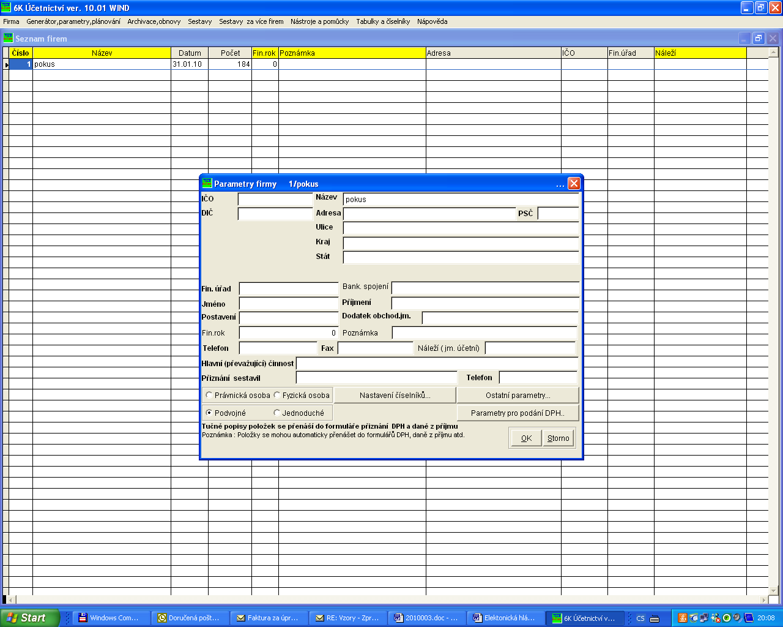The image size is (783, 627).
Task: Open Tabulky a číselníky menu
Action: click(383, 21)
